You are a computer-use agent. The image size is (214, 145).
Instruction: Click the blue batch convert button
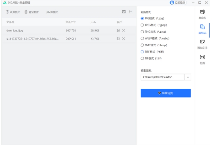[165, 93]
